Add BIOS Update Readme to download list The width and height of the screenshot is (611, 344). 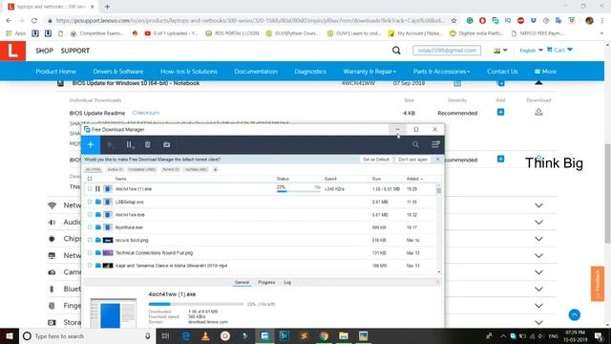pos(500,113)
